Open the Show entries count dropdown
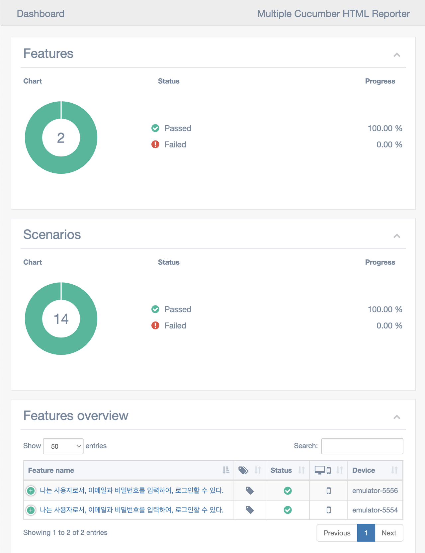The image size is (425, 553). pos(63,446)
